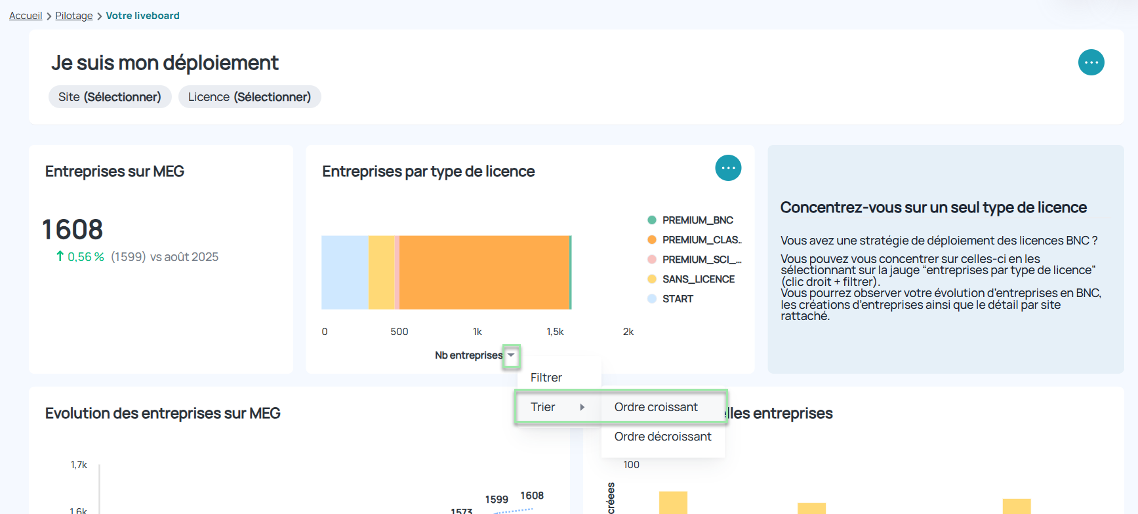The height and width of the screenshot is (514, 1138).
Task: Open the liveboard three-dot options menu
Action: [x=1091, y=62]
